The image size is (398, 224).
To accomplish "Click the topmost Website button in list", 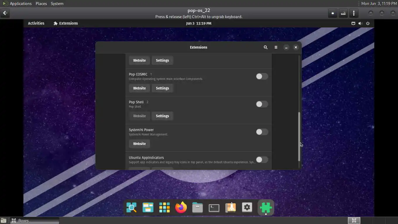I will click(x=139, y=60).
